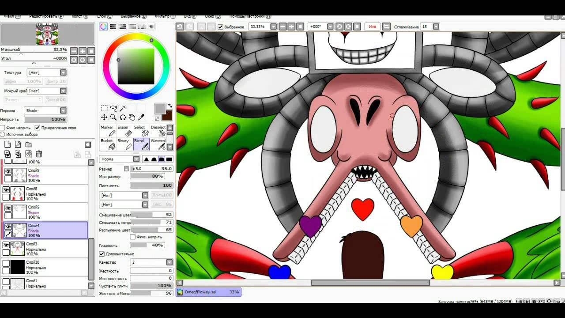
Task: Hide layer Слой3 with eye icon
Action: click(6, 245)
